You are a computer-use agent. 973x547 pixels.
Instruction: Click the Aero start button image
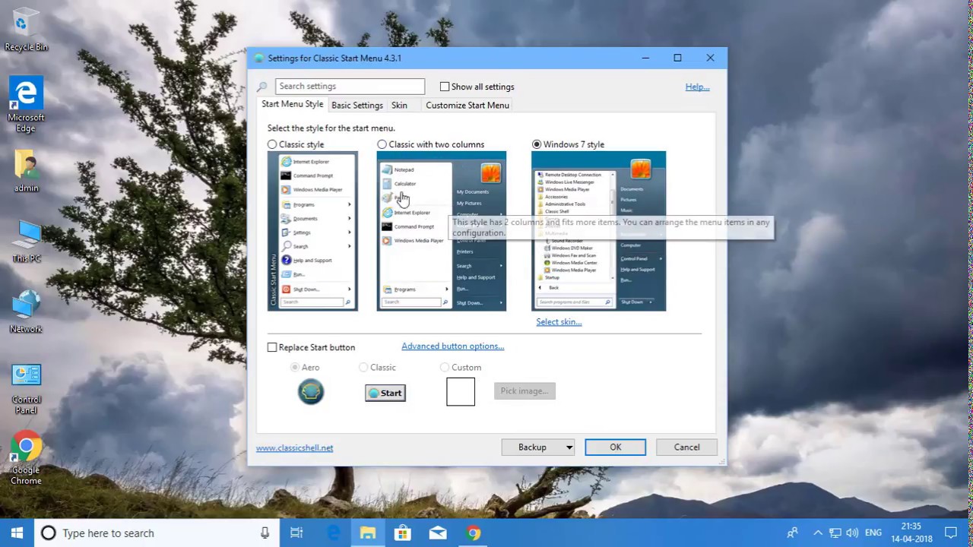(x=311, y=392)
